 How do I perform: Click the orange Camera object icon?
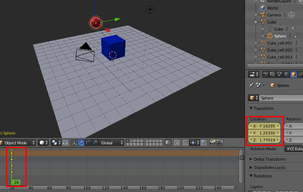click(x=263, y=15)
